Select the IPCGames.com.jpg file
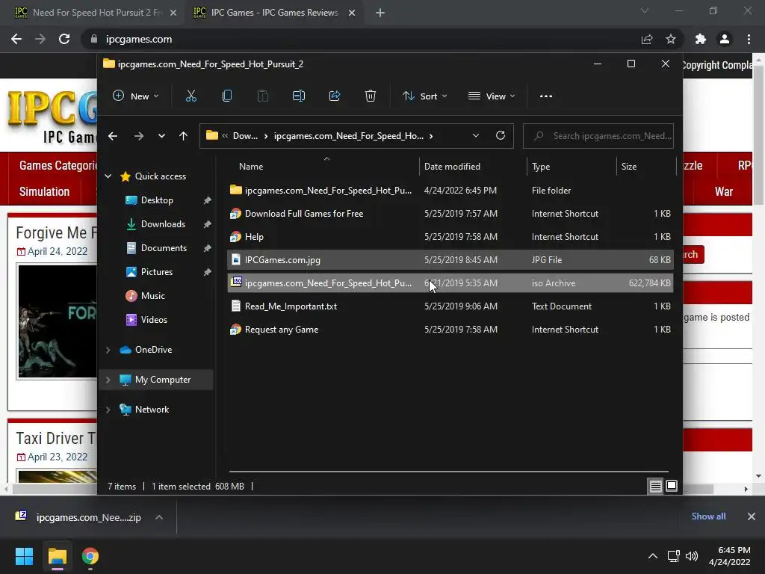Screen dimensions: 765x574 [450, 259]
